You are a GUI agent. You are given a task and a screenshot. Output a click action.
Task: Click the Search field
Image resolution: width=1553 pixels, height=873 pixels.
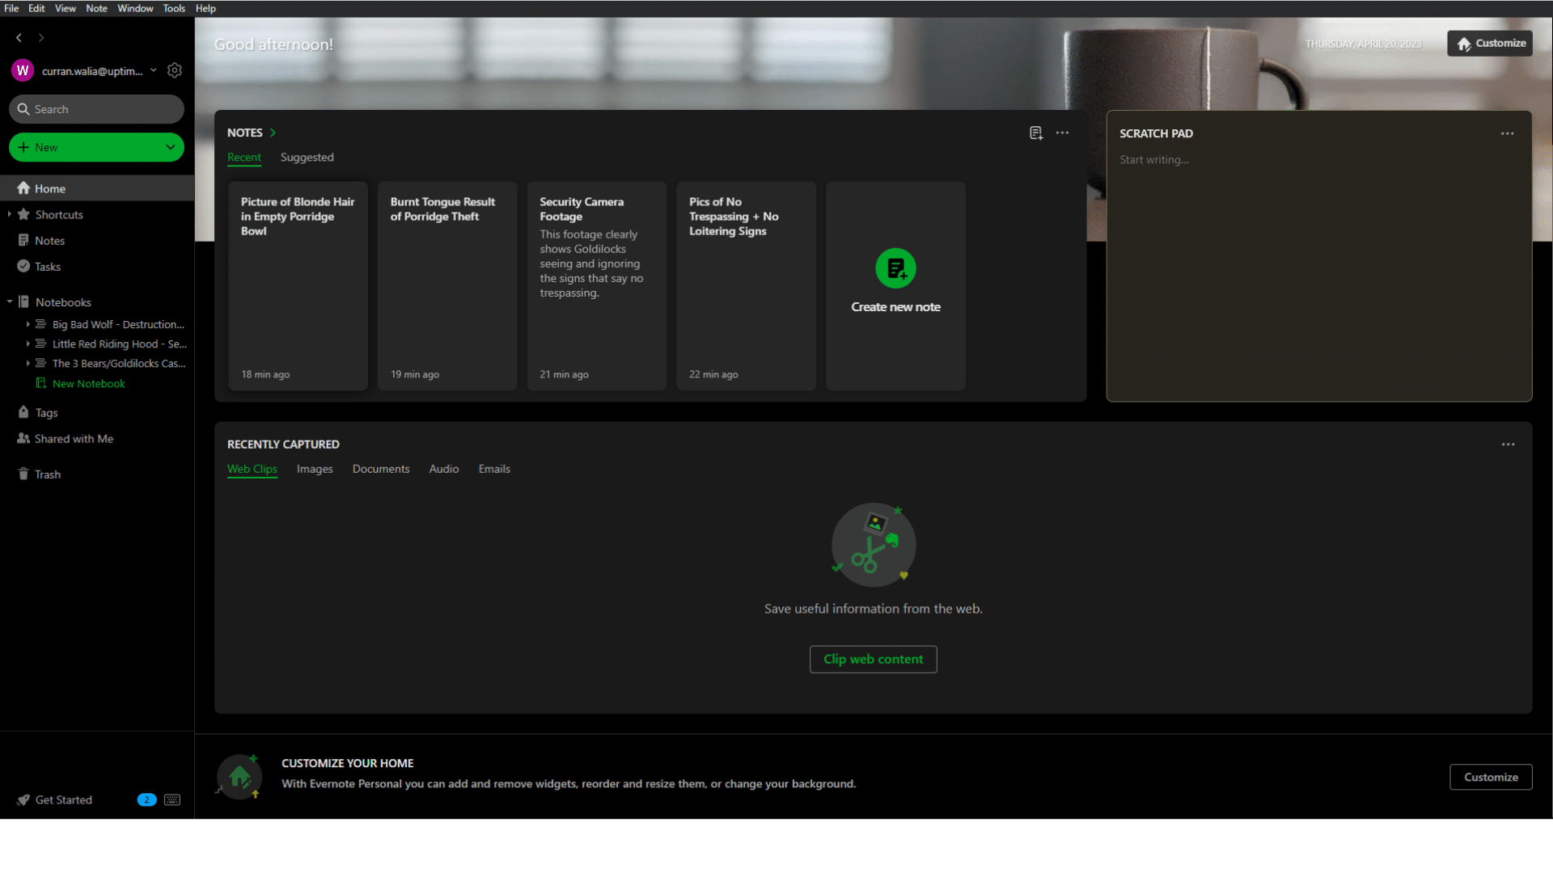tap(96, 109)
